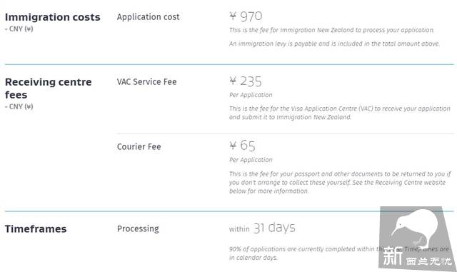Click Per Application under Courier Fee

[251, 160]
